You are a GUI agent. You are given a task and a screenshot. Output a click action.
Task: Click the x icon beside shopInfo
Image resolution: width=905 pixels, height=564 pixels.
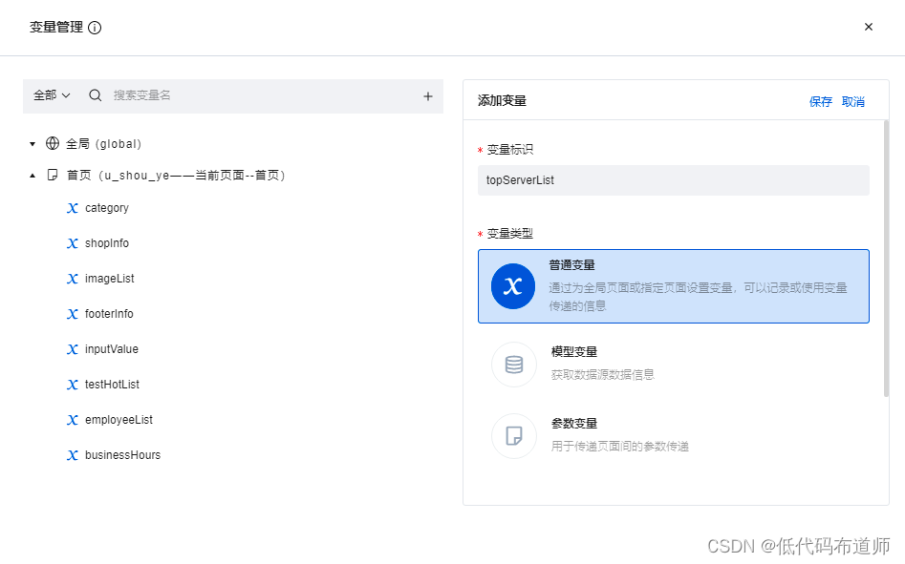(x=72, y=243)
